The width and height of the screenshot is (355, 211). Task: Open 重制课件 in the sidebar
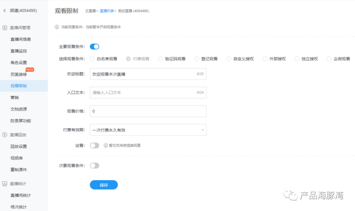[x=18, y=170]
